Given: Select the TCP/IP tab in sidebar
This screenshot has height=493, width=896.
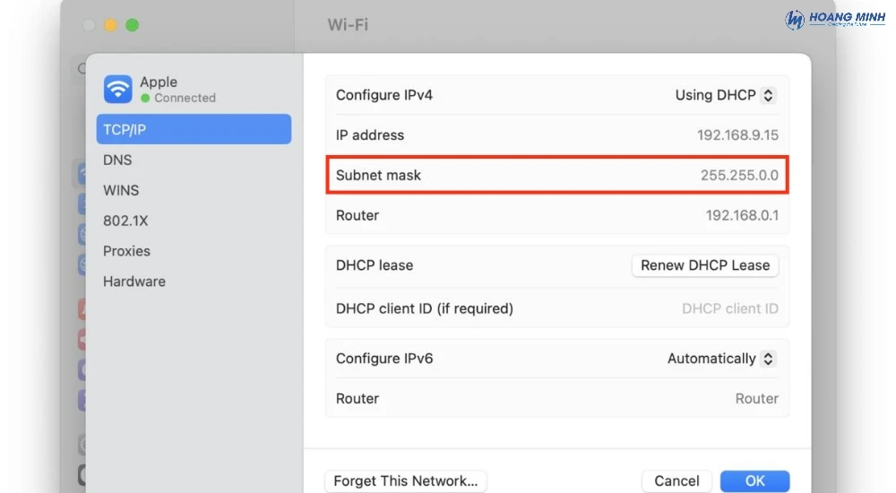Looking at the screenshot, I should click(x=194, y=129).
